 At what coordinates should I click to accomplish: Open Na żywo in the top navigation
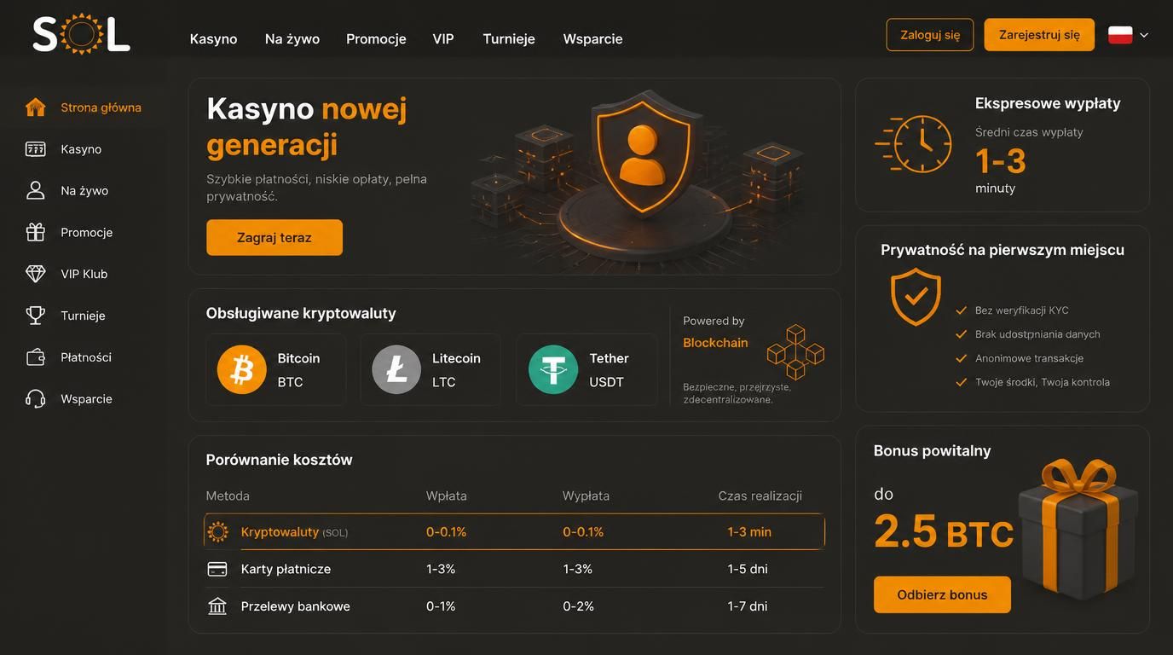292,38
